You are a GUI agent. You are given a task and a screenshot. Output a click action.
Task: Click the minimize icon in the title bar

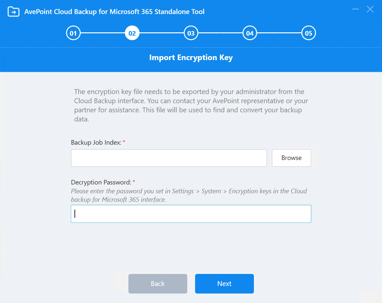pyautogui.click(x=355, y=9)
